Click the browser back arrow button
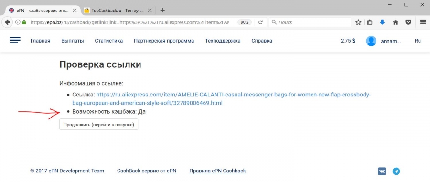 7,22
